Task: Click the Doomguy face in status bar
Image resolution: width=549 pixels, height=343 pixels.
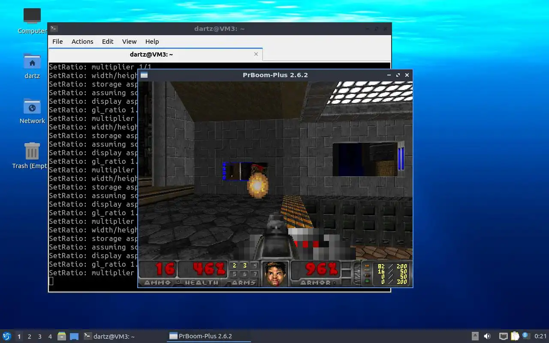Action: click(275, 274)
